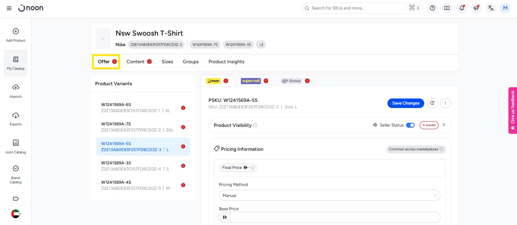Screen dimensions: 517x225
Task: Expand the Product Visibility chevron
Action: 444,125
